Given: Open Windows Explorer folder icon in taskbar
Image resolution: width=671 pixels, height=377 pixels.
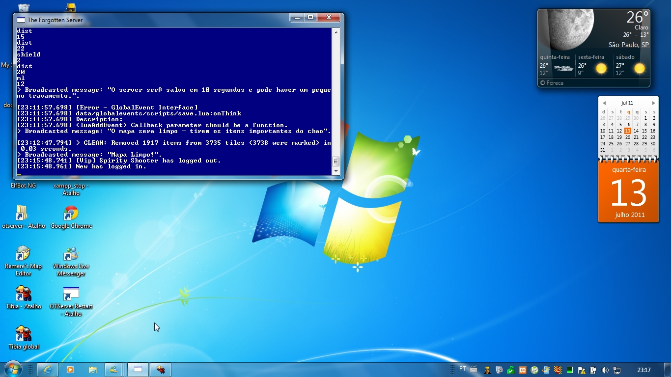Looking at the screenshot, I should pos(92,370).
